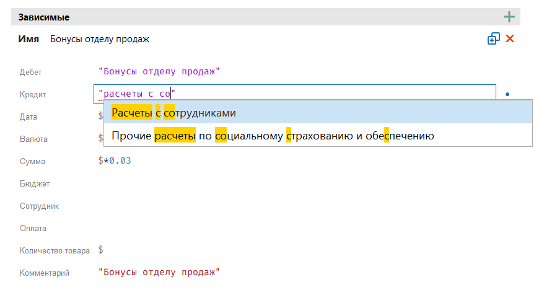Click the name value Бонусы отделу продаж
This screenshot has width=539, height=290.
coord(100,39)
